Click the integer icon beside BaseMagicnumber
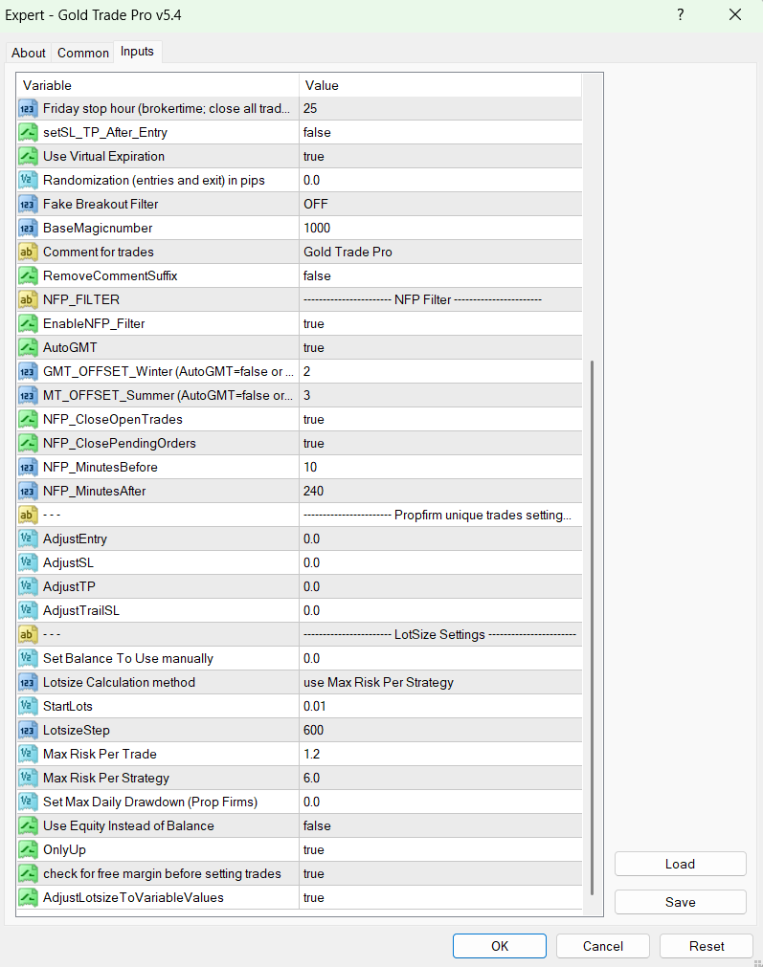 28,228
